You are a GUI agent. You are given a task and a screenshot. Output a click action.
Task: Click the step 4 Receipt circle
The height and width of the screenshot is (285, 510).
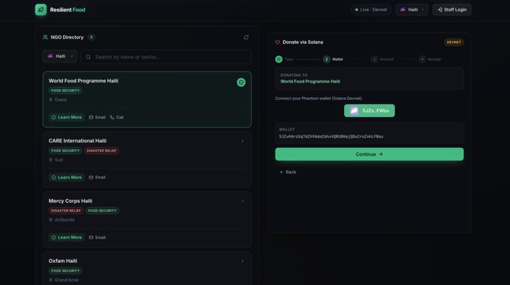point(422,59)
